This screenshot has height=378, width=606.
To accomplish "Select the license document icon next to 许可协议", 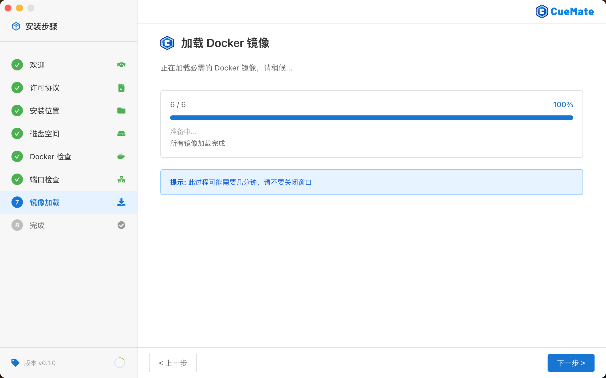I will click(121, 88).
